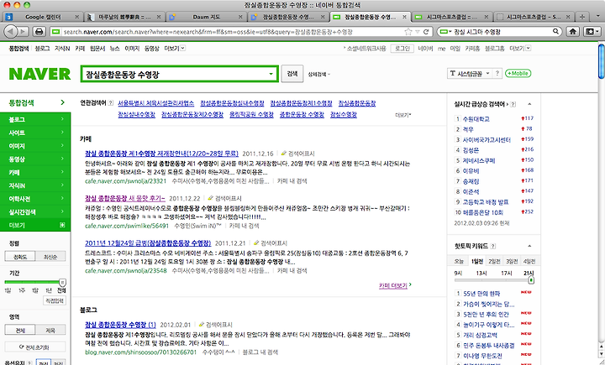Image resolution: width=605 pixels, height=365 pixels.
Task: Open 블로그 in the green sidebar
Action: pos(35,119)
